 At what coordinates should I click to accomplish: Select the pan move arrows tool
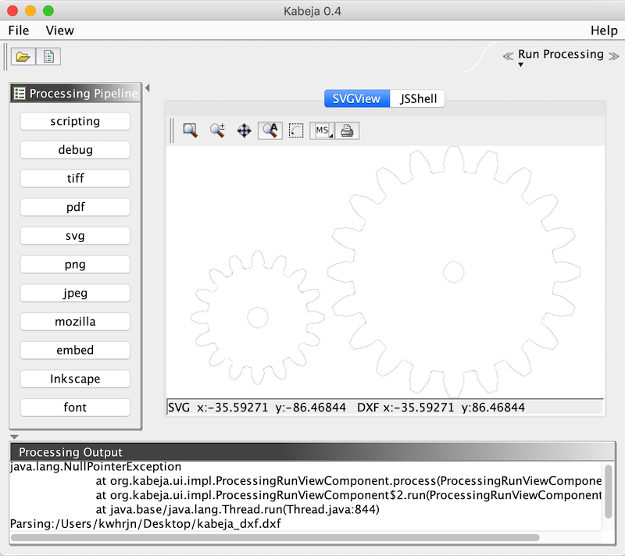(244, 130)
